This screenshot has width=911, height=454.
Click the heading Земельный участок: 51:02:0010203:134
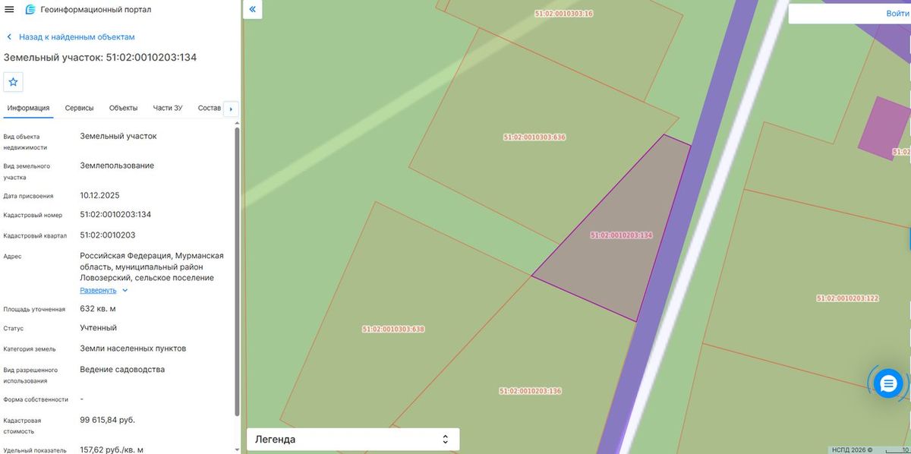coord(100,57)
